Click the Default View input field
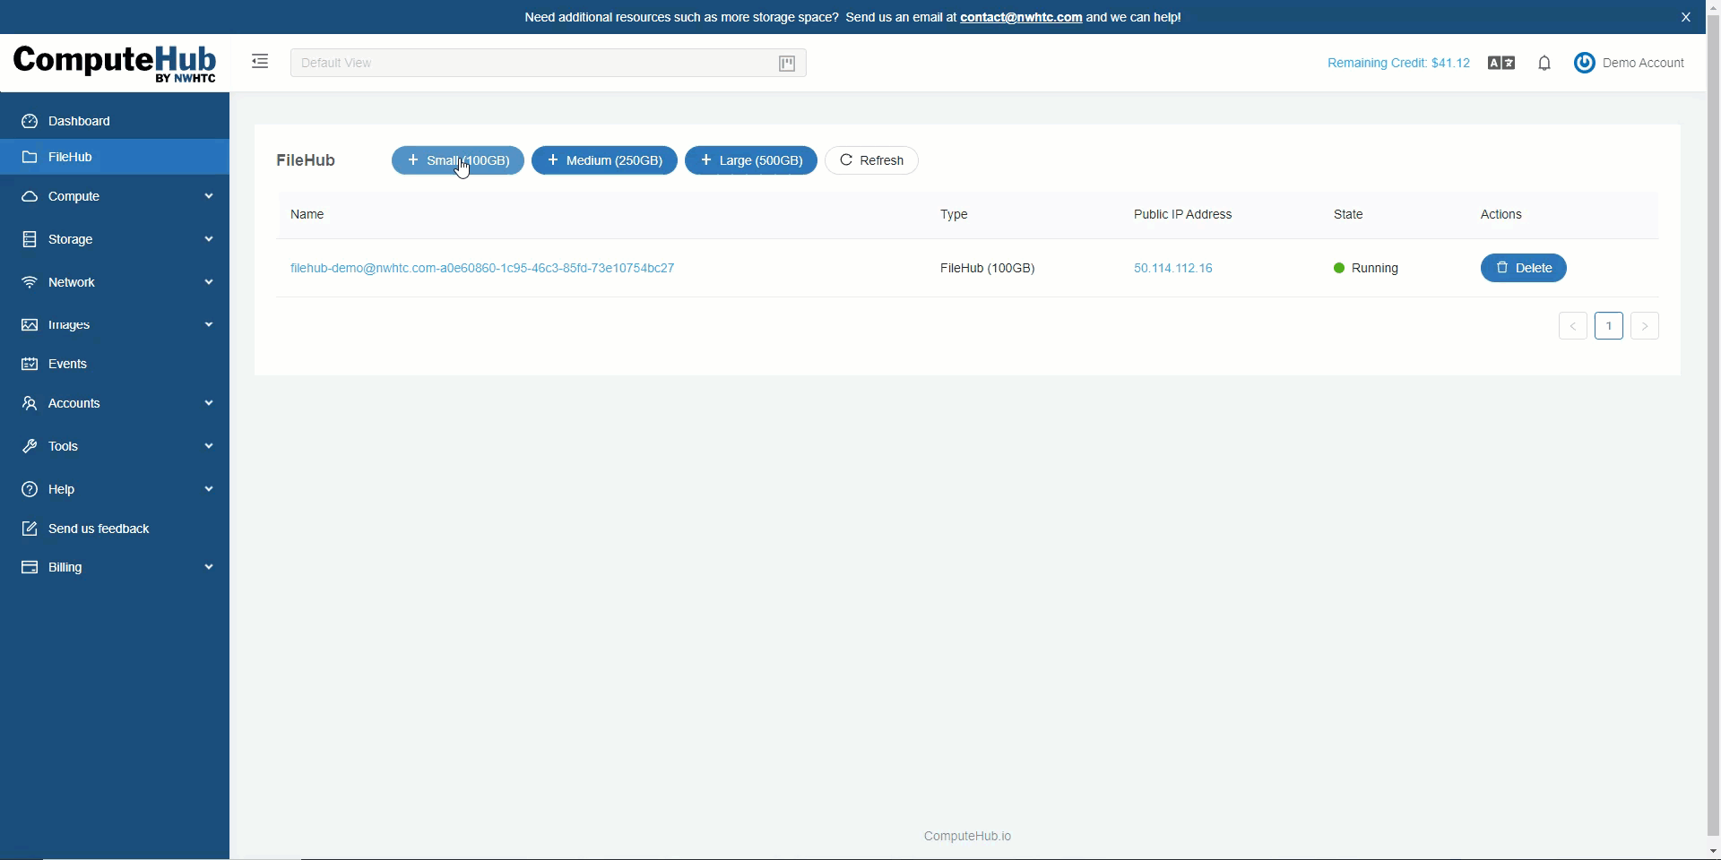 click(x=549, y=63)
